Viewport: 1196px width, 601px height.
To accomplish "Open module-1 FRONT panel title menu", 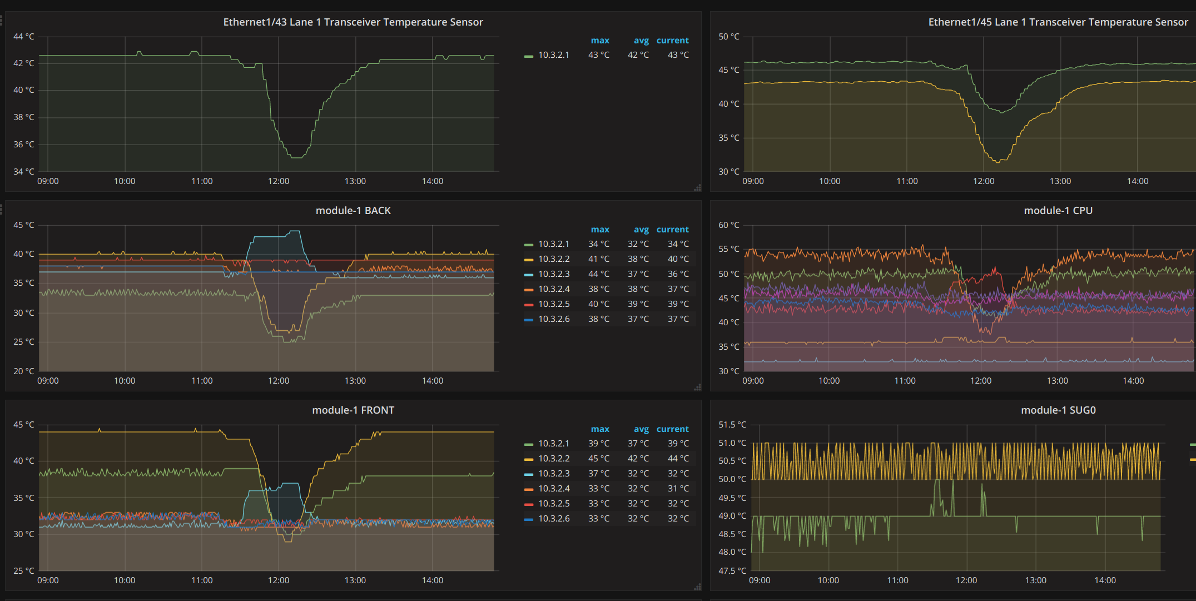I will coord(353,410).
